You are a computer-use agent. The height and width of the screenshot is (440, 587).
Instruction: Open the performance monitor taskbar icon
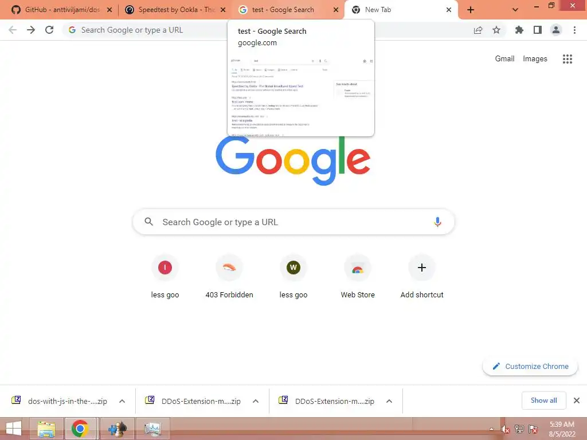153,429
